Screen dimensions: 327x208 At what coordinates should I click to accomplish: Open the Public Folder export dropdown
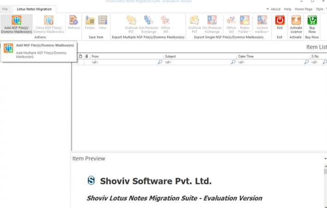point(244,24)
